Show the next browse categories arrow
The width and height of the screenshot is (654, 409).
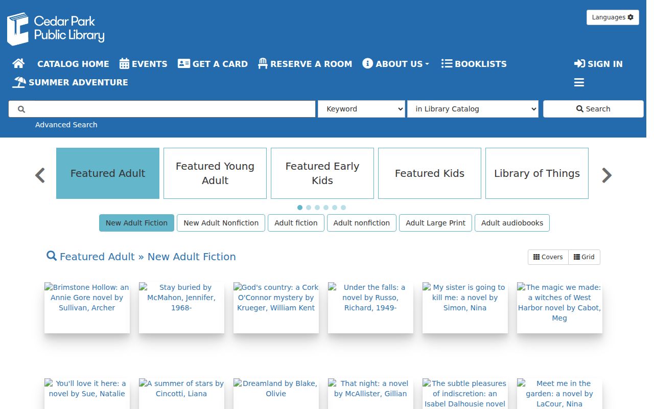point(606,175)
